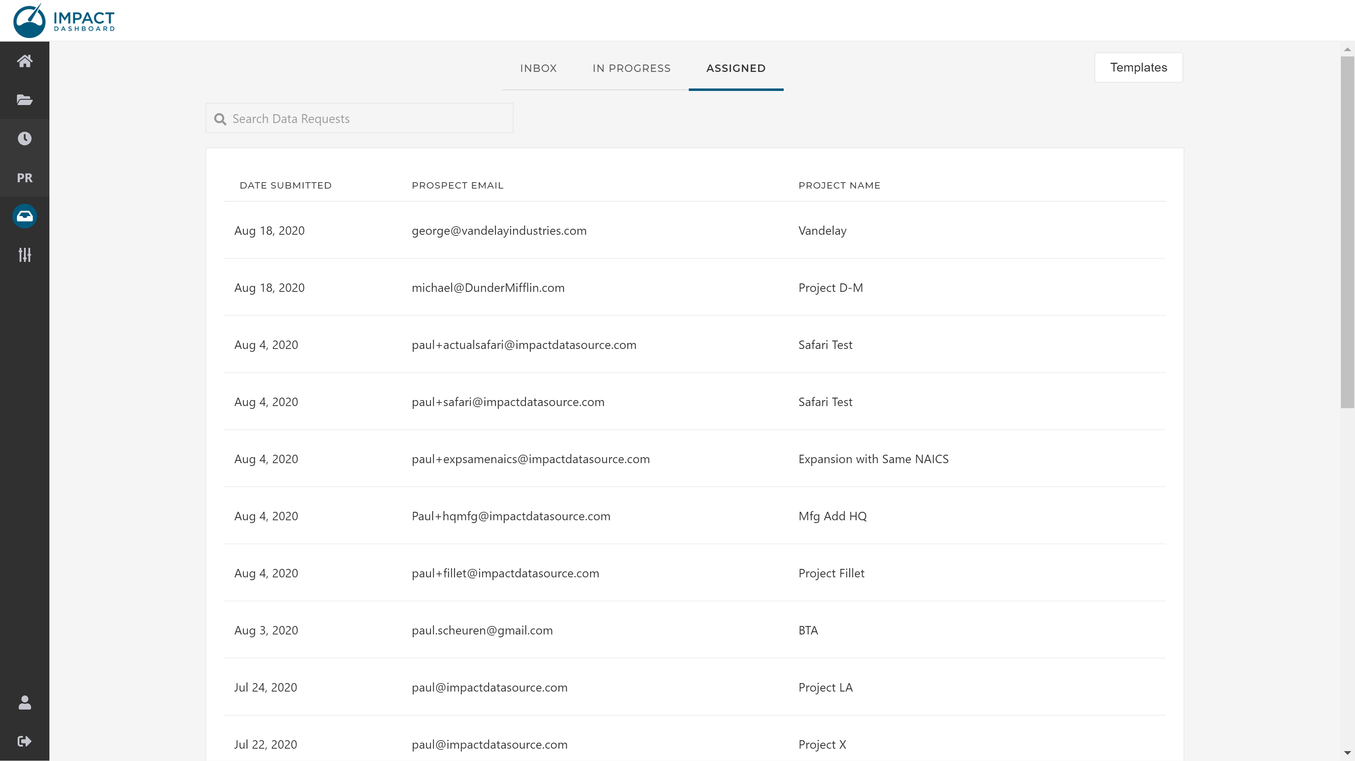Click the Jul 24, 2020 date cell
Image resolution: width=1355 pixels, height=761 pixels.
(266, 687)
